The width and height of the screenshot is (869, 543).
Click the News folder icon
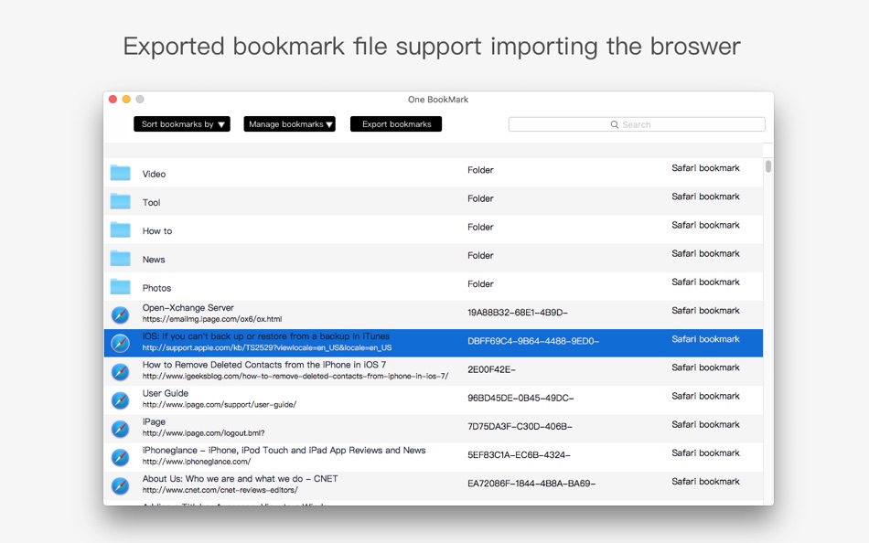click(120, 258)
